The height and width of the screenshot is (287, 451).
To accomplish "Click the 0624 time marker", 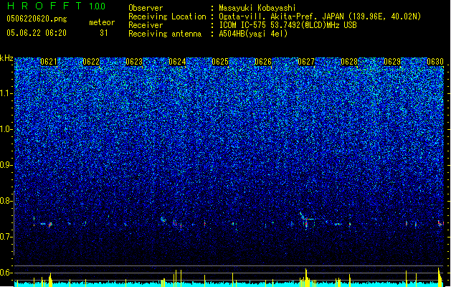I will (x=177, y=62).
